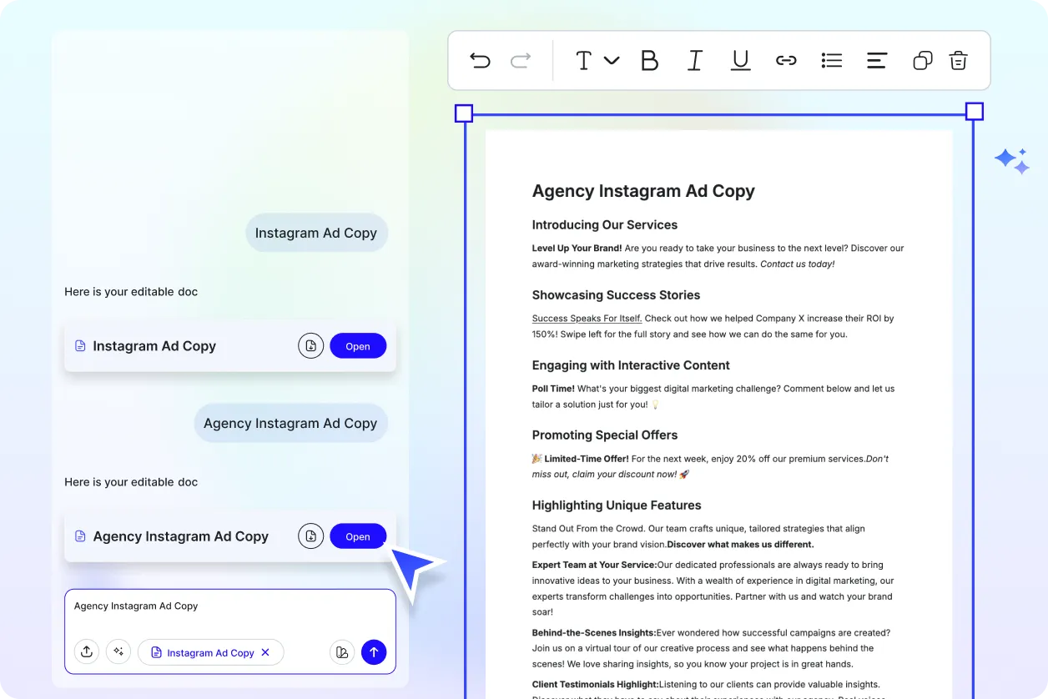Image resolution: width=1048 pixels, height=699 pixels.
Task: Download the Agency Instagram Ad Copy doc
Action: (310, 536)
